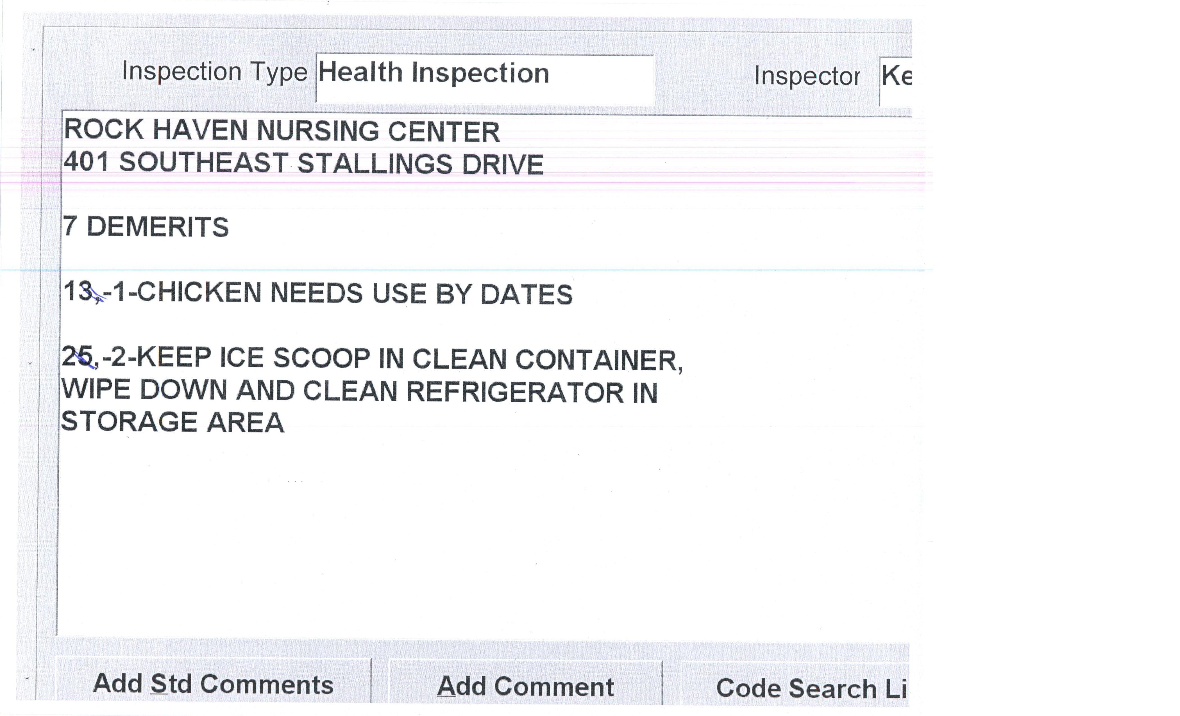Click the Inspector label text
The width and height of the screenshot is (1180, 716).
coord(806,76)
